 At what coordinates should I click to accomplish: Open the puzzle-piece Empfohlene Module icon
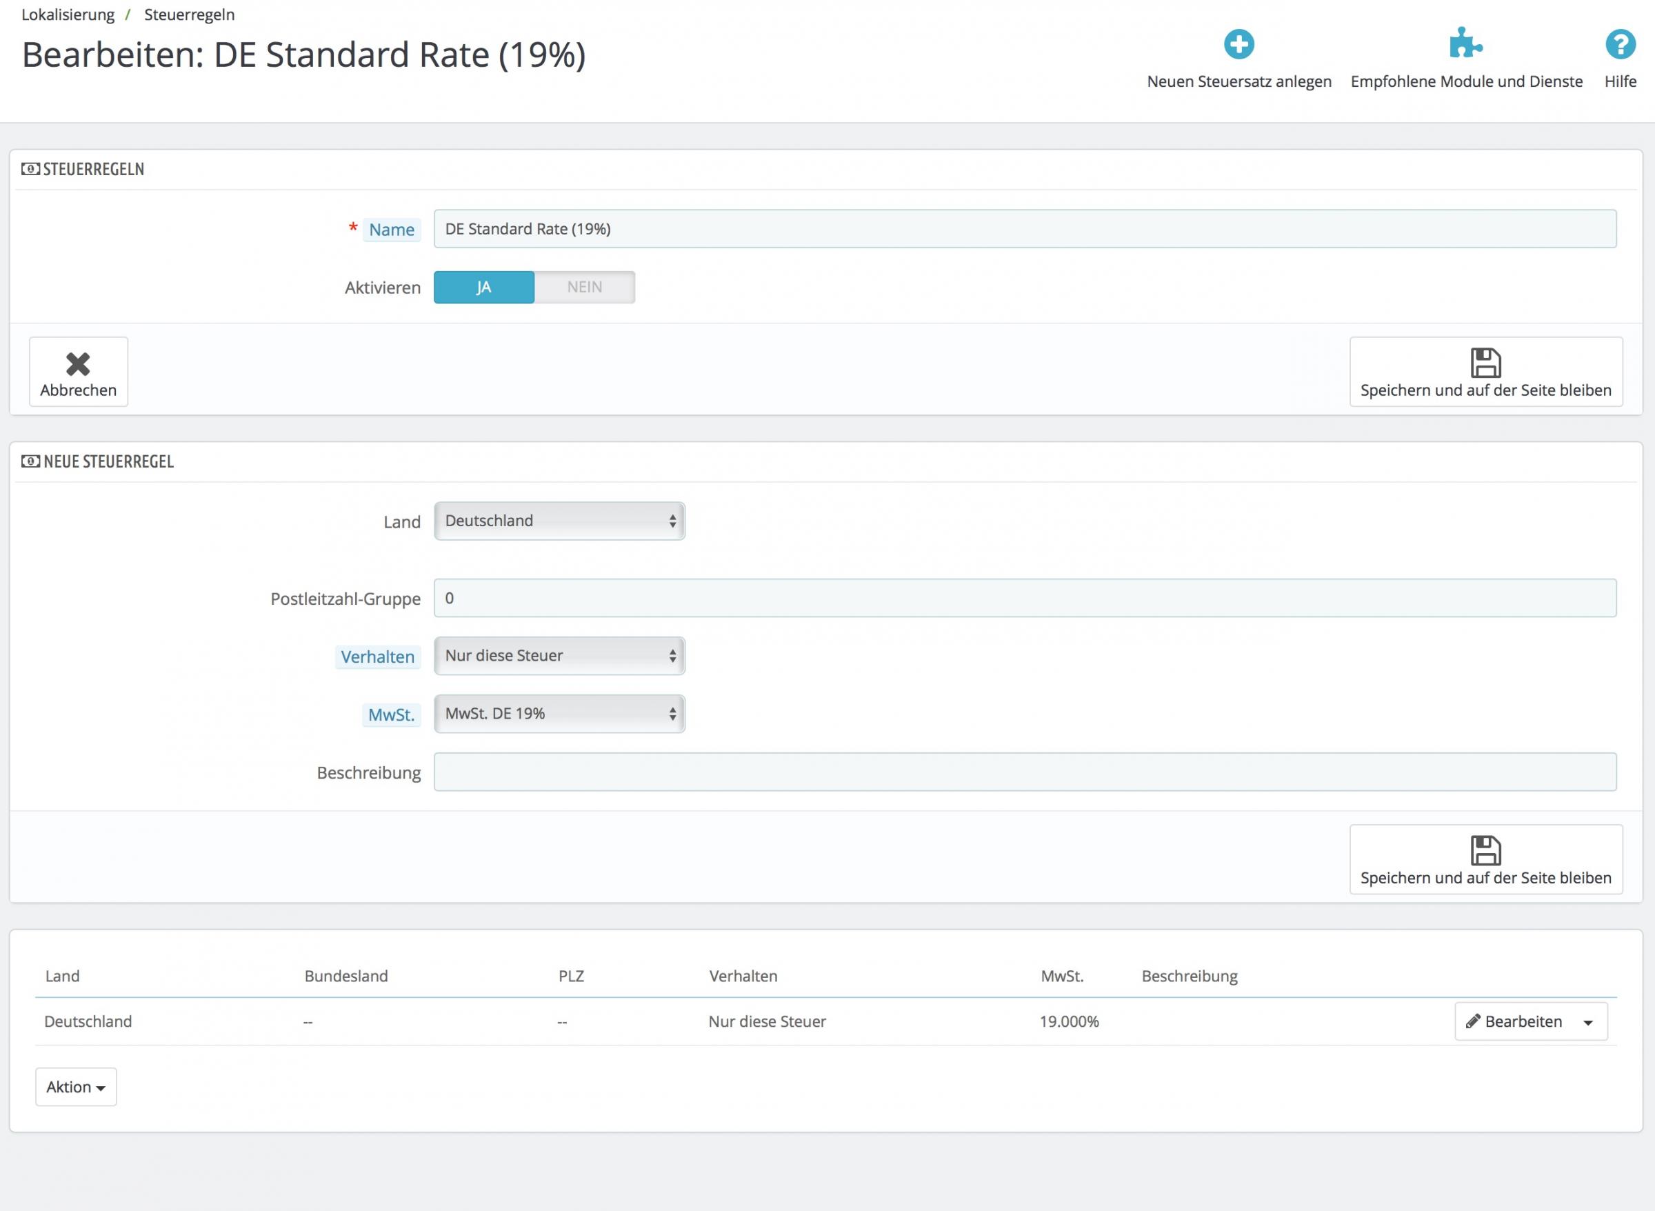(x=1465, y=44)
